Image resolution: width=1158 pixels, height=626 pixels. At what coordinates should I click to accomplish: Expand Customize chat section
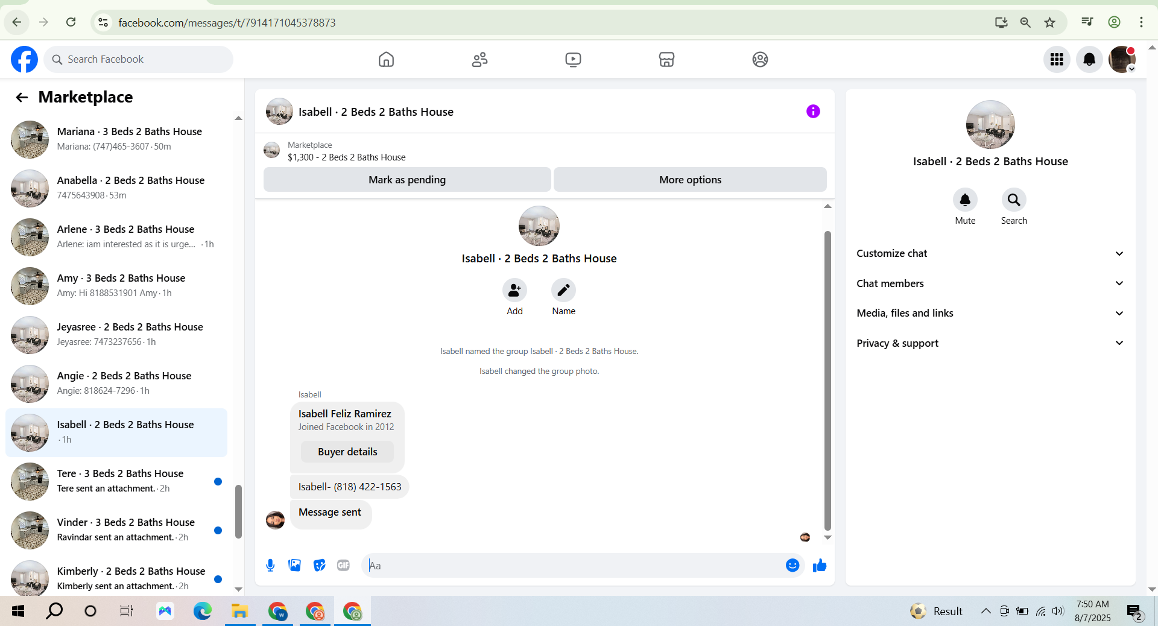point(990,253)
